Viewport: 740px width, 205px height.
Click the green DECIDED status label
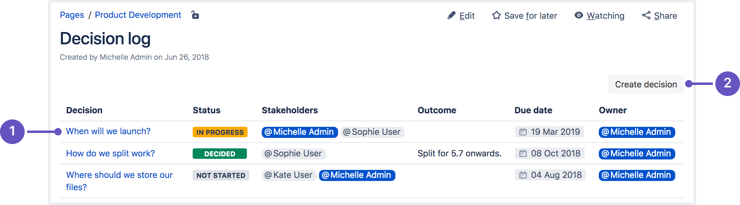click(x=220, y=154)
